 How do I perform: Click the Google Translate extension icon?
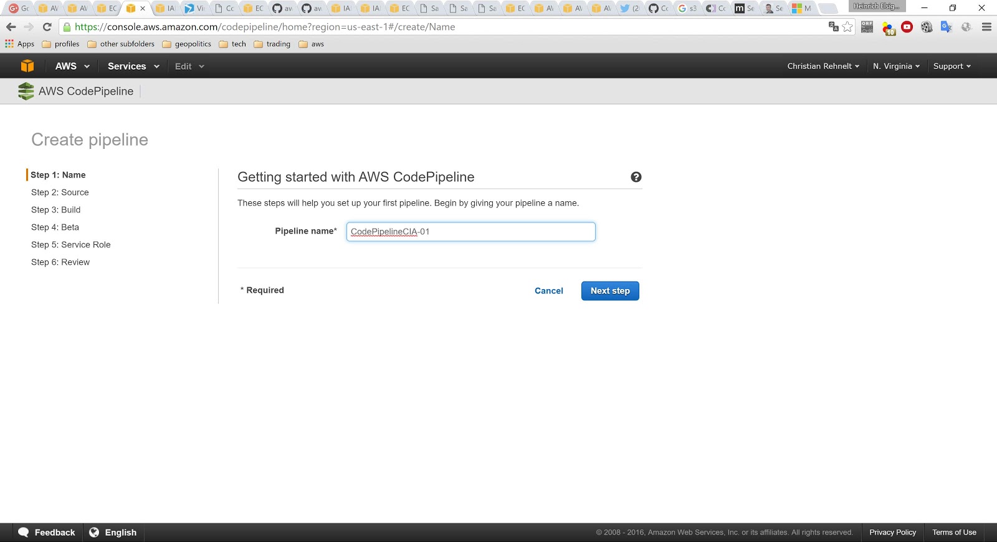point(947,27)
